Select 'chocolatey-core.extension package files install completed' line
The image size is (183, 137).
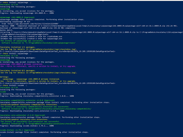point(50,117)
